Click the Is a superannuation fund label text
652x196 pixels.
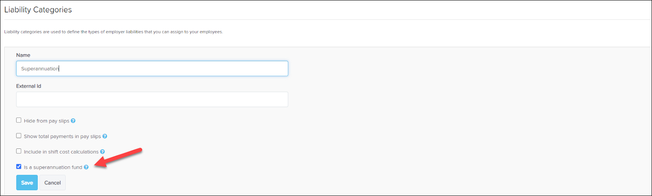[53, 167]
